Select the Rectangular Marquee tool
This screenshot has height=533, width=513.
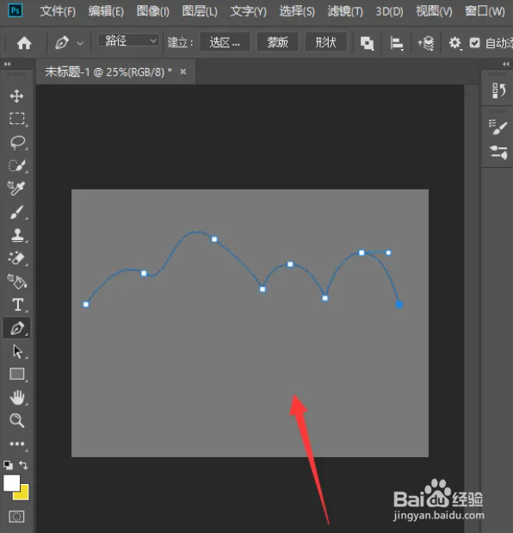point(16,119)
